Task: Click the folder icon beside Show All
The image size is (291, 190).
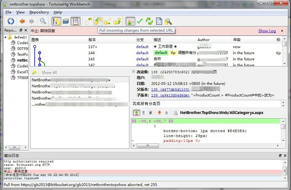Action: click(34, 72)
